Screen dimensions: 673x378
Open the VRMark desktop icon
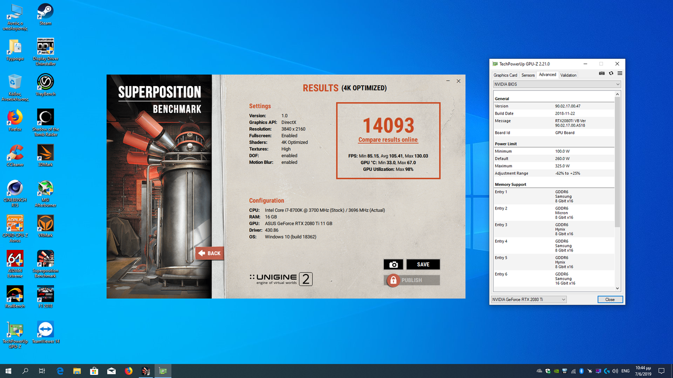pos(45,226)
